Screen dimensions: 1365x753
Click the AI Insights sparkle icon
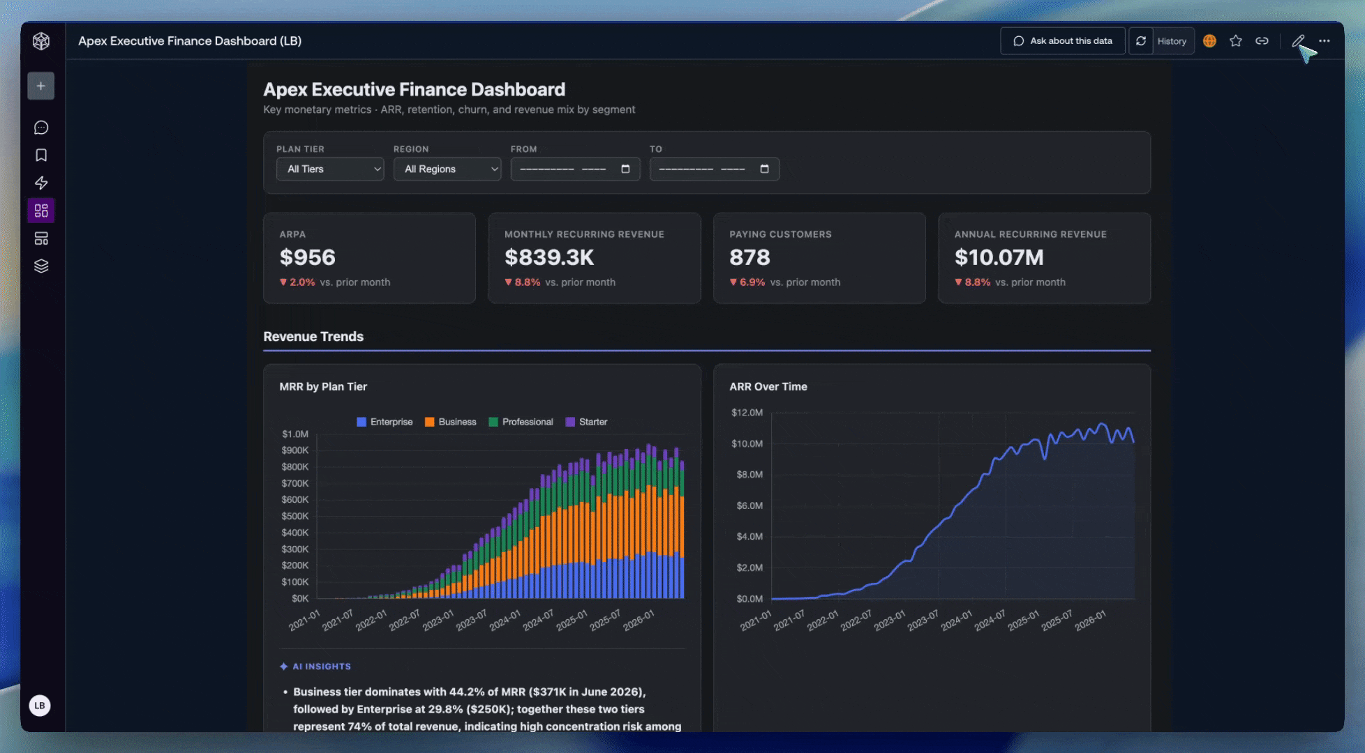click(284, 667)
